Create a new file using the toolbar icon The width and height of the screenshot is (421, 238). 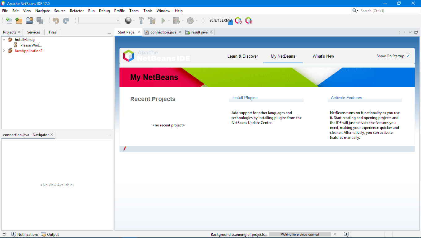click(x=9, y=20)
